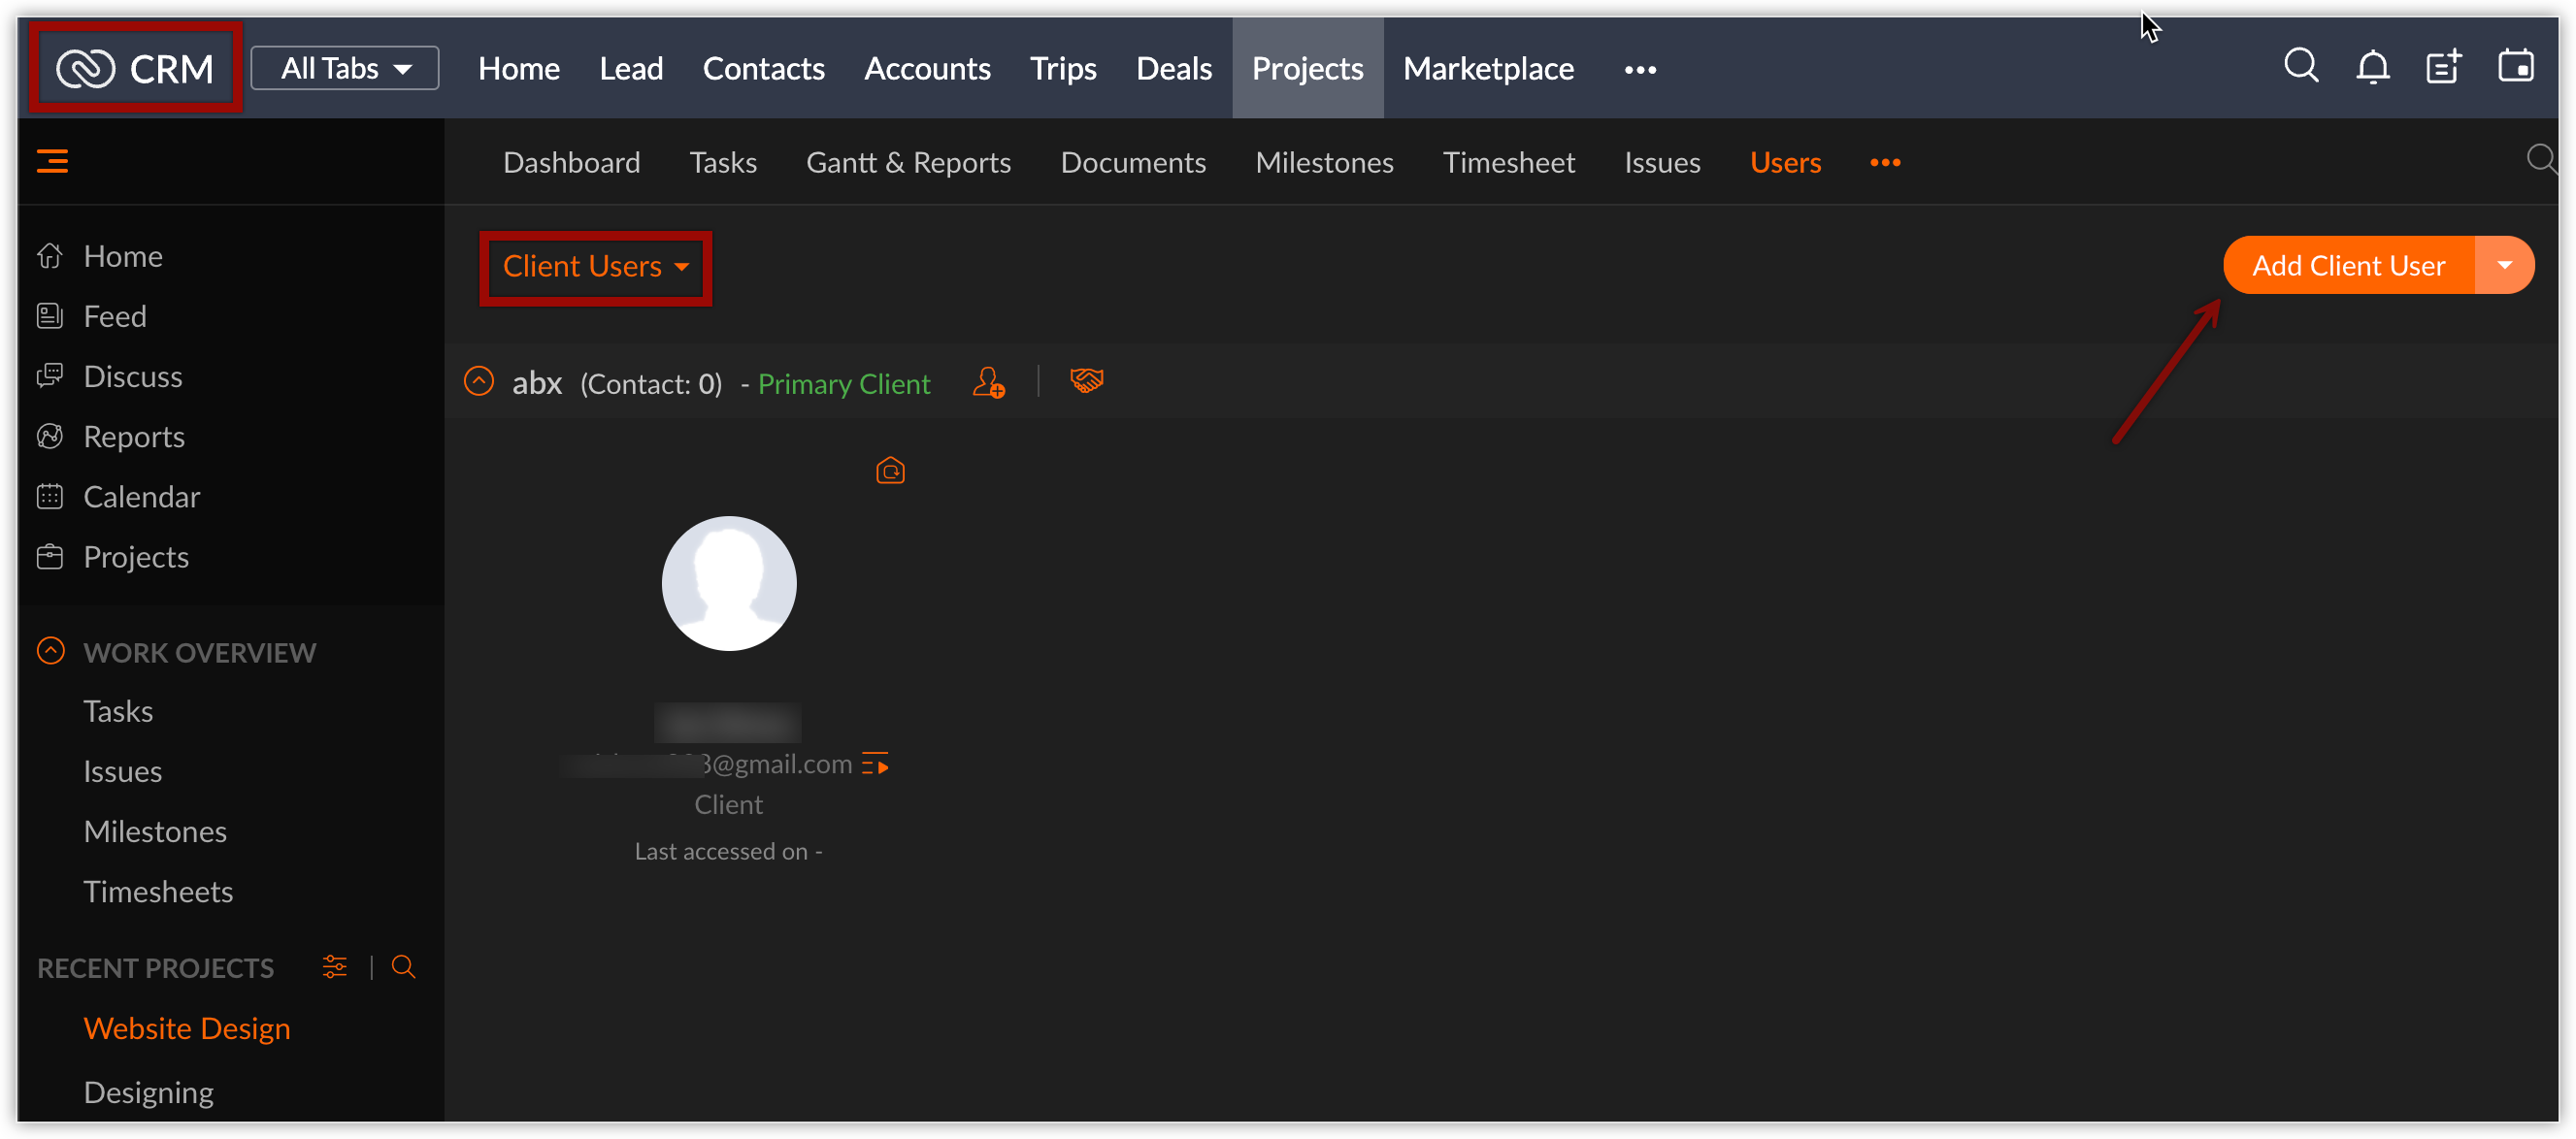Image resolution: width=2576 pixels, height=1139 pixels.
Task: Click the recent projects filter settings icon
Action: (x=334, y=966)
